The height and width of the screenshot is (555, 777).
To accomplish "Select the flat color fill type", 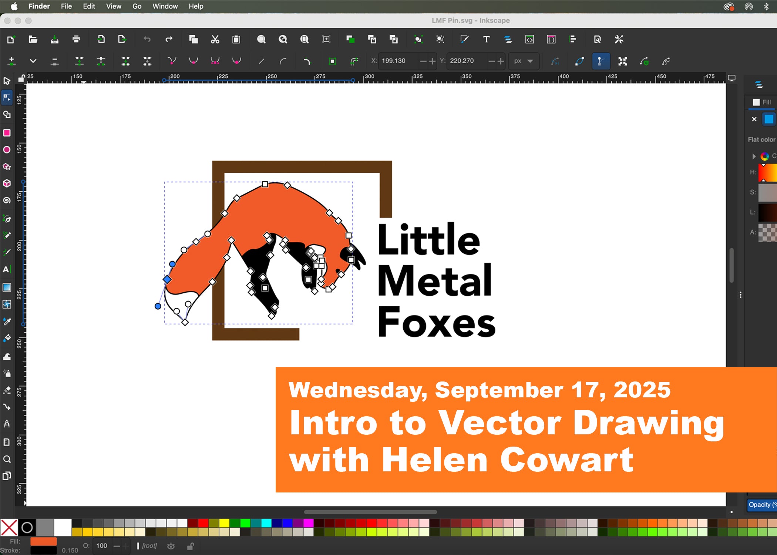I will click(x=769, y=119).
